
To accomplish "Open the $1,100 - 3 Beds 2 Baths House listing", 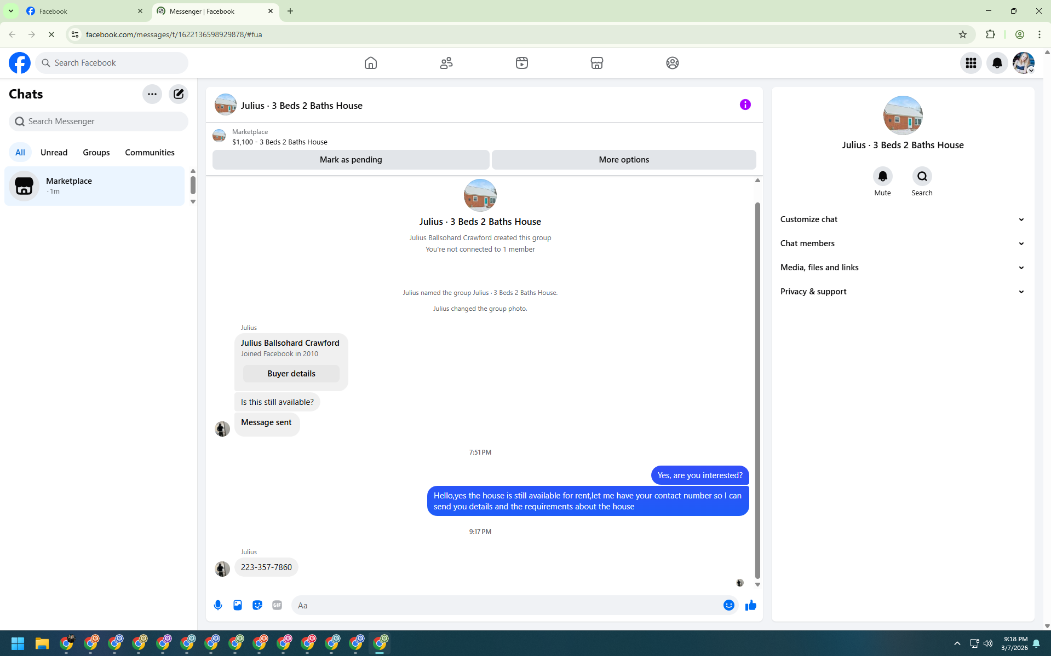I will [280, 142].
